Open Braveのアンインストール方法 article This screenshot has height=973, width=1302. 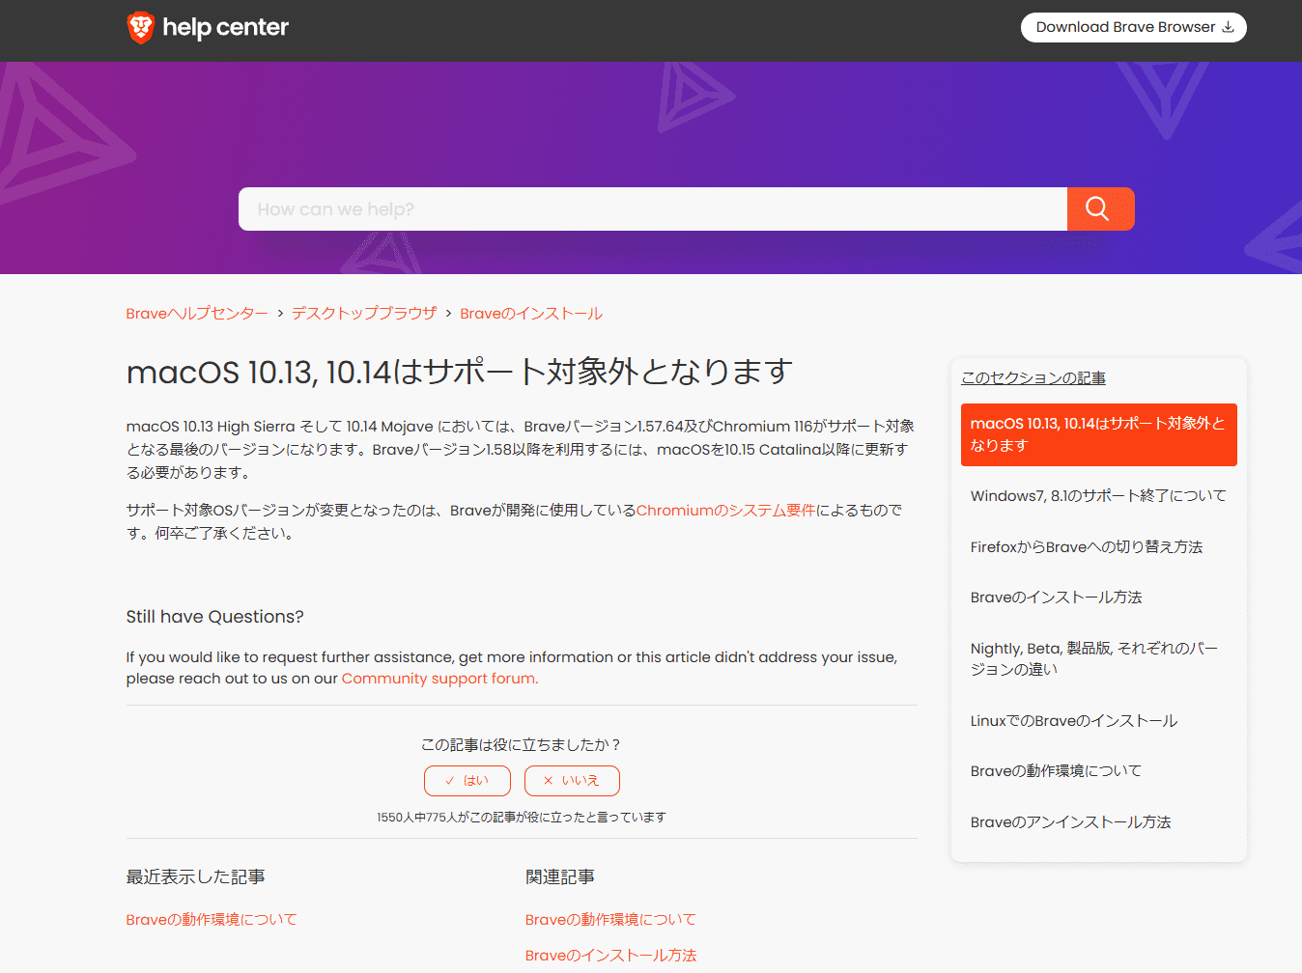1070,822
